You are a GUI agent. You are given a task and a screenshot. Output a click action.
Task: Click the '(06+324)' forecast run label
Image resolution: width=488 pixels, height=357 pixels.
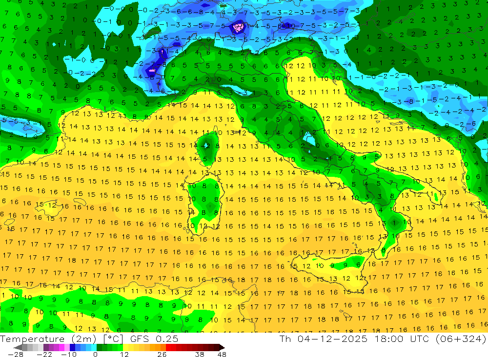[461, 339]
